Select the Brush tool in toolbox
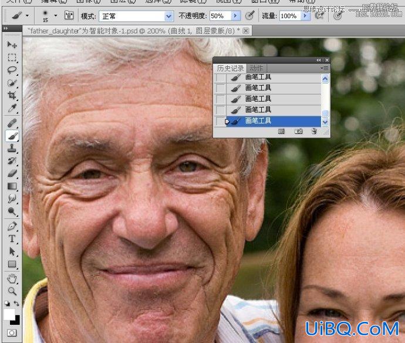The height and width of the screenshot is (343, 405). (12, 136)
